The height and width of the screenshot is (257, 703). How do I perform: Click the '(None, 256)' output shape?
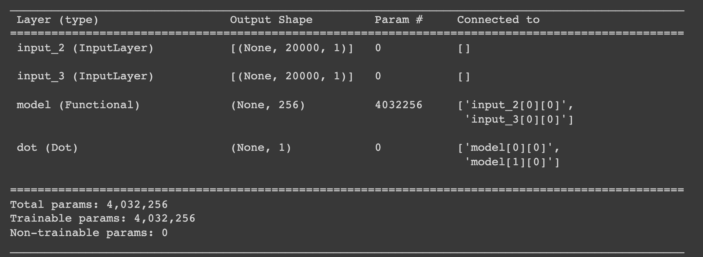pos(268,105)
